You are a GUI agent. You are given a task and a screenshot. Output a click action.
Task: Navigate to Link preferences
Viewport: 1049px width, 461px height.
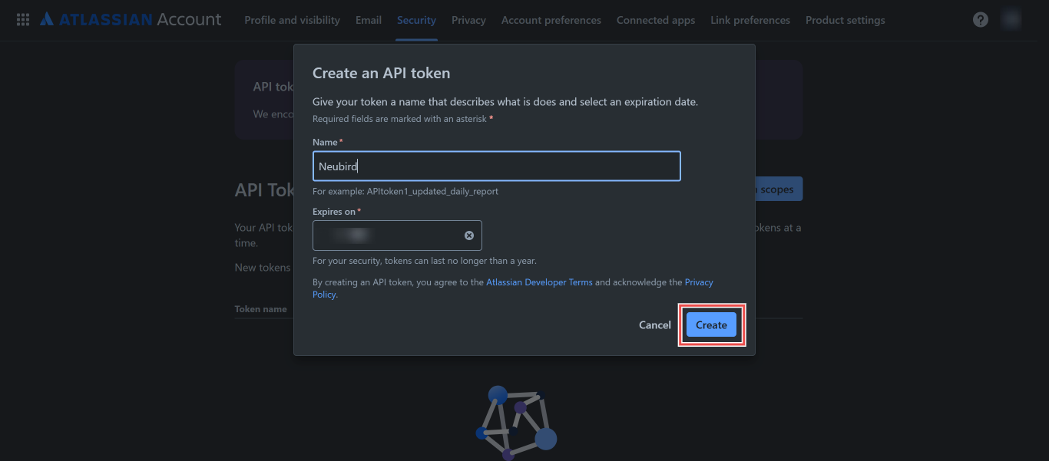(750, 20)
